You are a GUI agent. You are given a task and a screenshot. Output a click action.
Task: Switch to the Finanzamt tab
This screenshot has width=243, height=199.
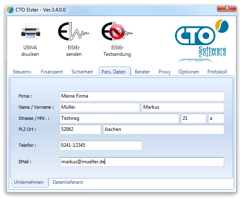pos(52,72)
